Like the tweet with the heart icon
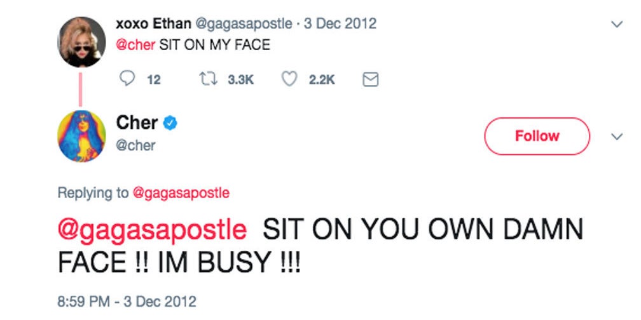The height and width of the screenshot is (320, 641). 289,79
